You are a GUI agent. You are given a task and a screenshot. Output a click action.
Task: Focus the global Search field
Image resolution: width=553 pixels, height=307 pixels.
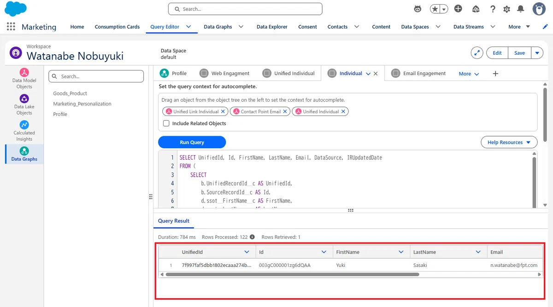point(245,9)
